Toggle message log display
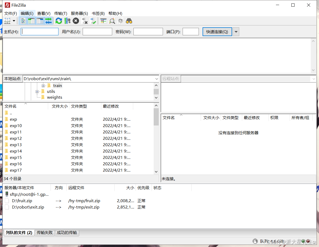 23,21
